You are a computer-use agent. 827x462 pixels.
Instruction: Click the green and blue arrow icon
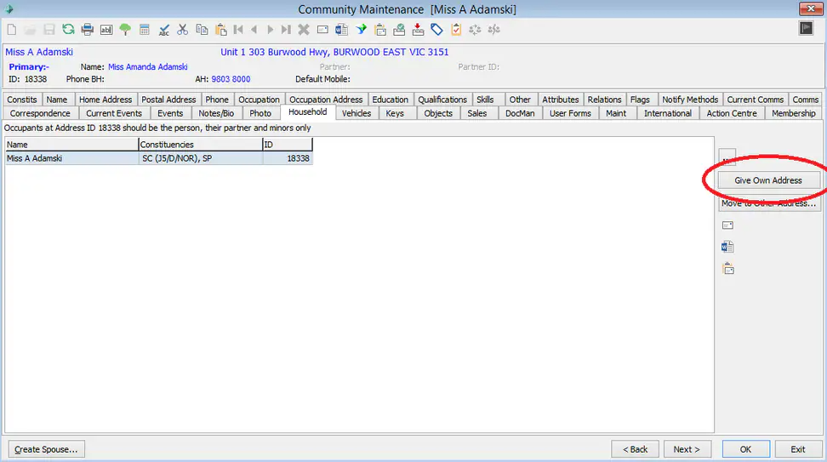coord(361,30)
